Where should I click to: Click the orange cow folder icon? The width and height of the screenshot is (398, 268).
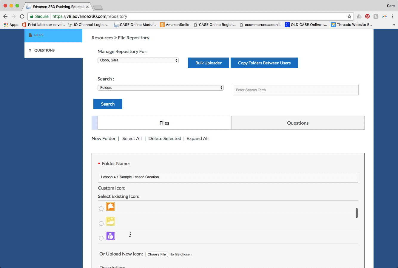click(x=110, y=207)
